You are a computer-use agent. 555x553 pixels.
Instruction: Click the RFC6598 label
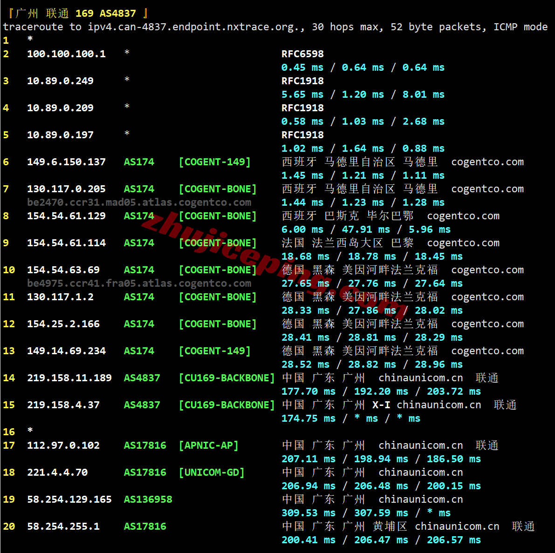302,54
